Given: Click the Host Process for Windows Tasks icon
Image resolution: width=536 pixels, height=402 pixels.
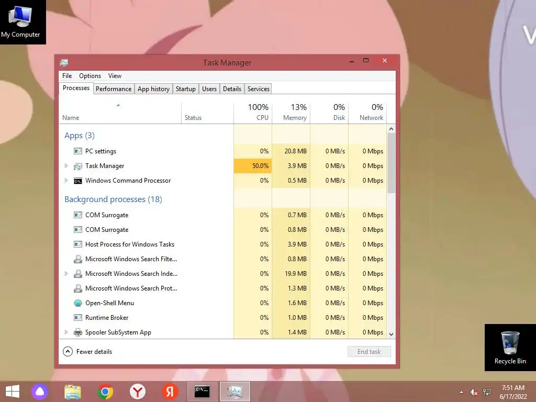Looking at the screenshot, I should pos(78,244).
